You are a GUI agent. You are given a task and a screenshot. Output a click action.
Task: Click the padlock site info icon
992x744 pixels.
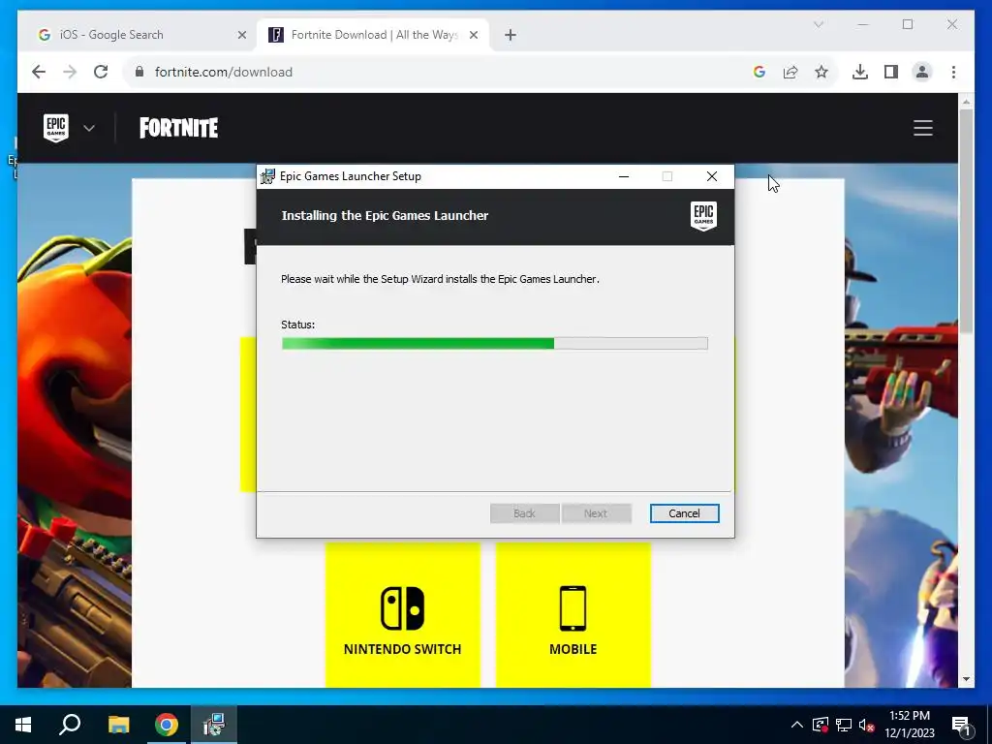pyautogui.click(x=139, y=72)
